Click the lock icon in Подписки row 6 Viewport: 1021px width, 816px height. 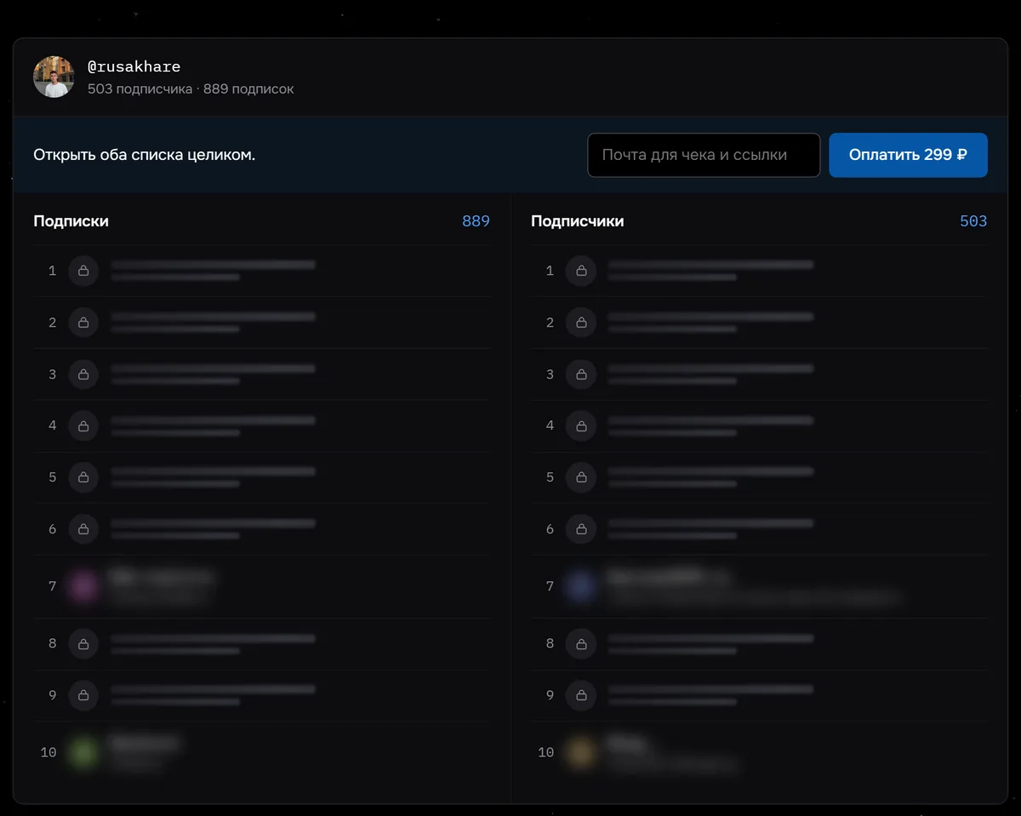click(83, 529)
